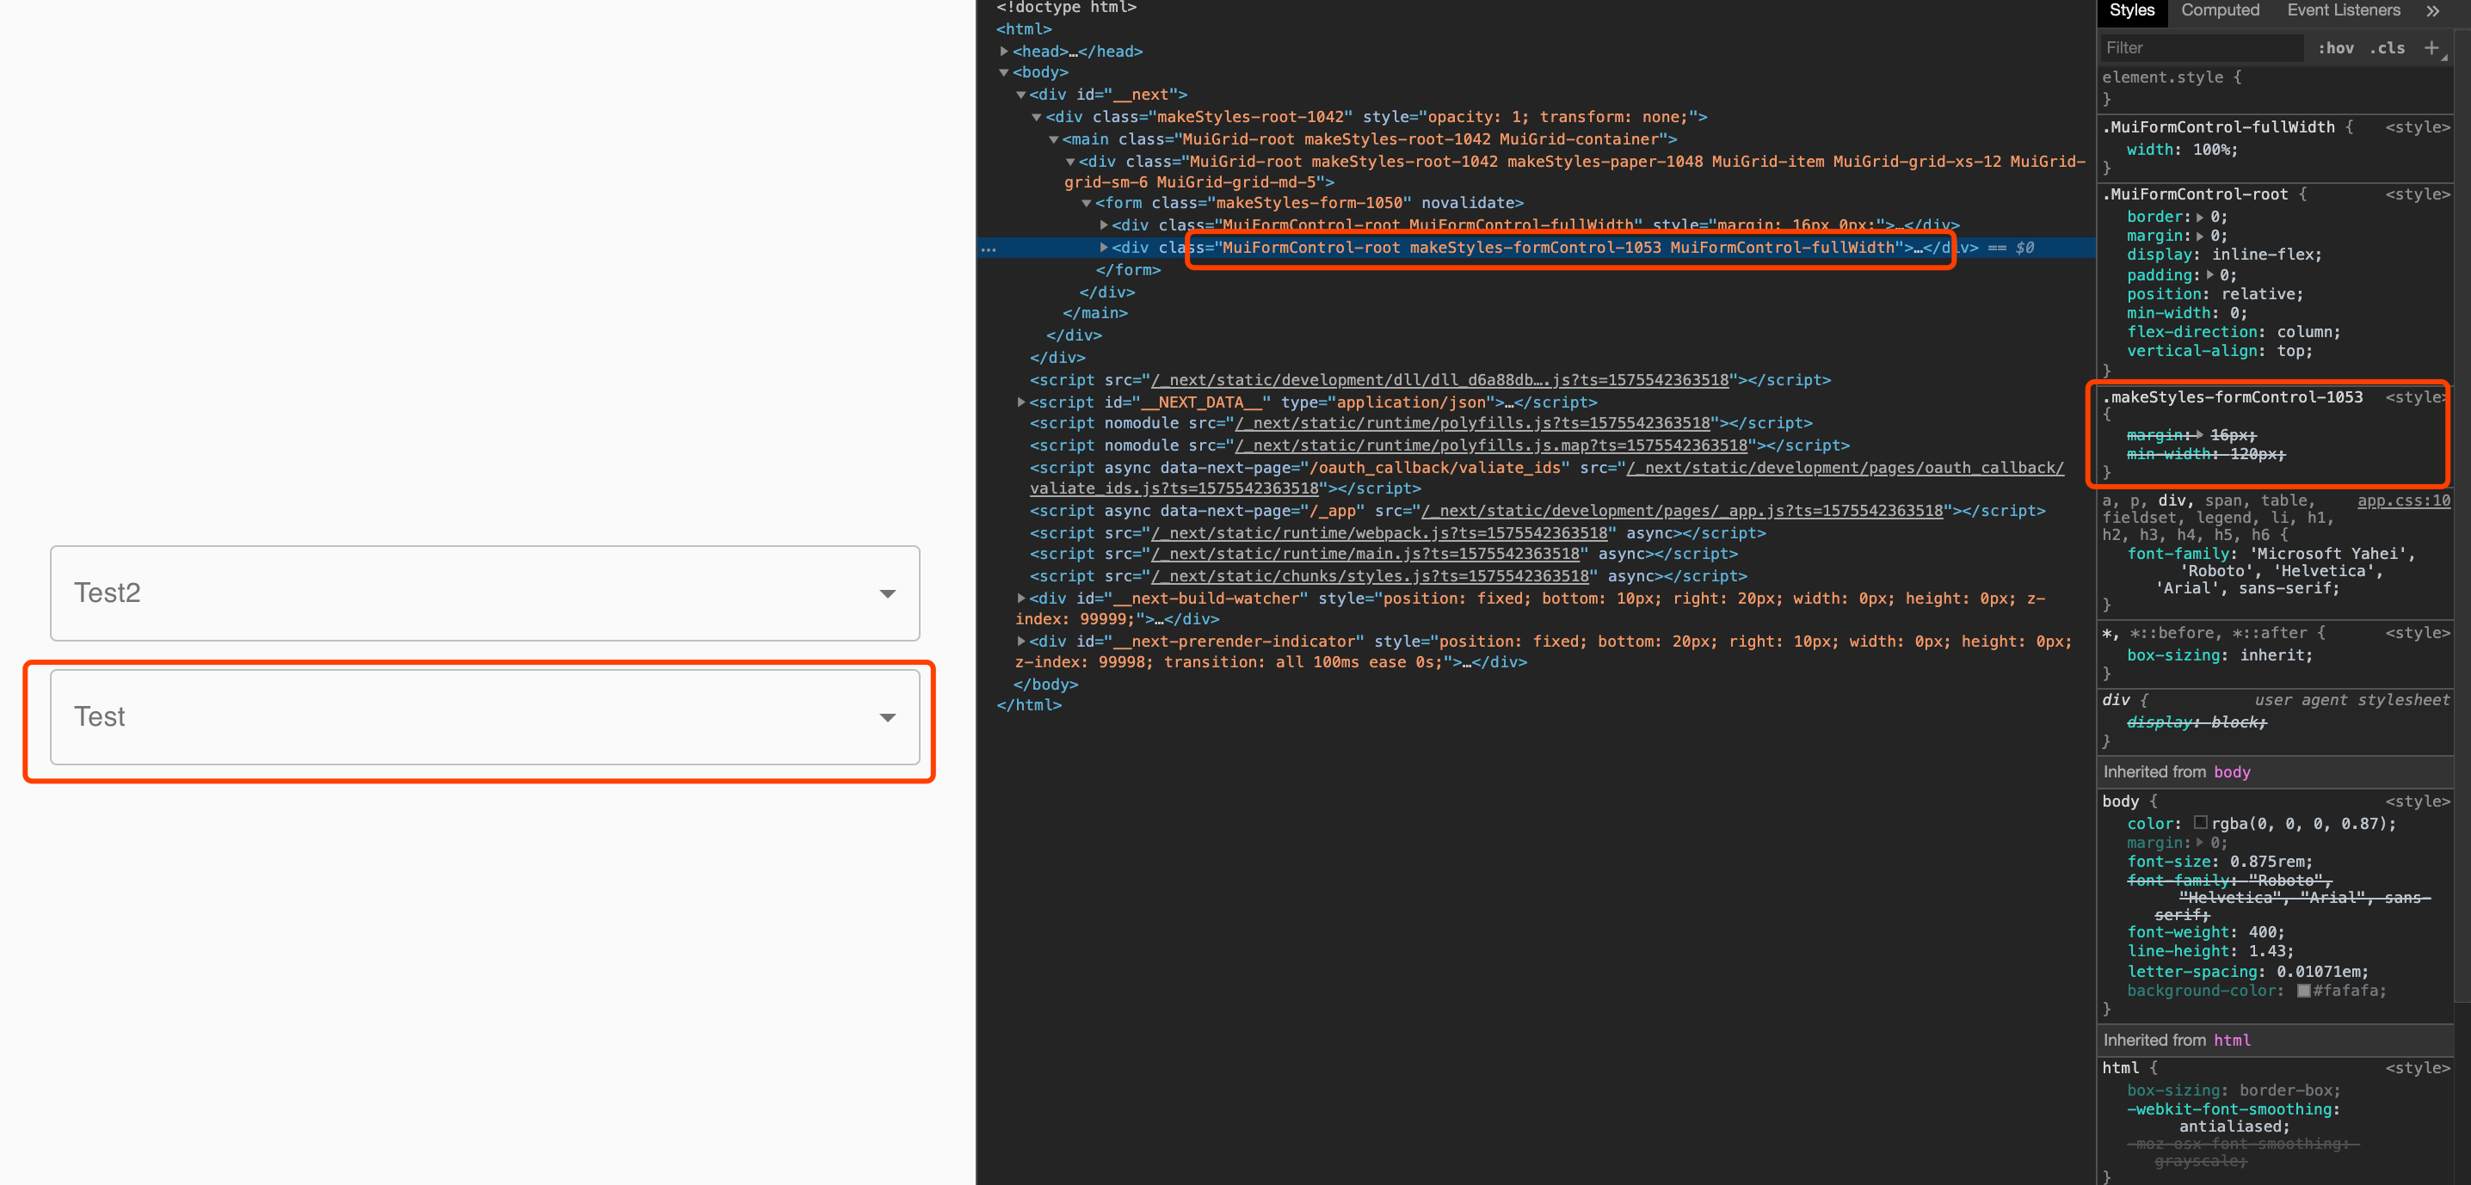Click the ... menu on the selected div node
The height and width of the screenshot is (1185, 2471).
(x=989, y=249)
